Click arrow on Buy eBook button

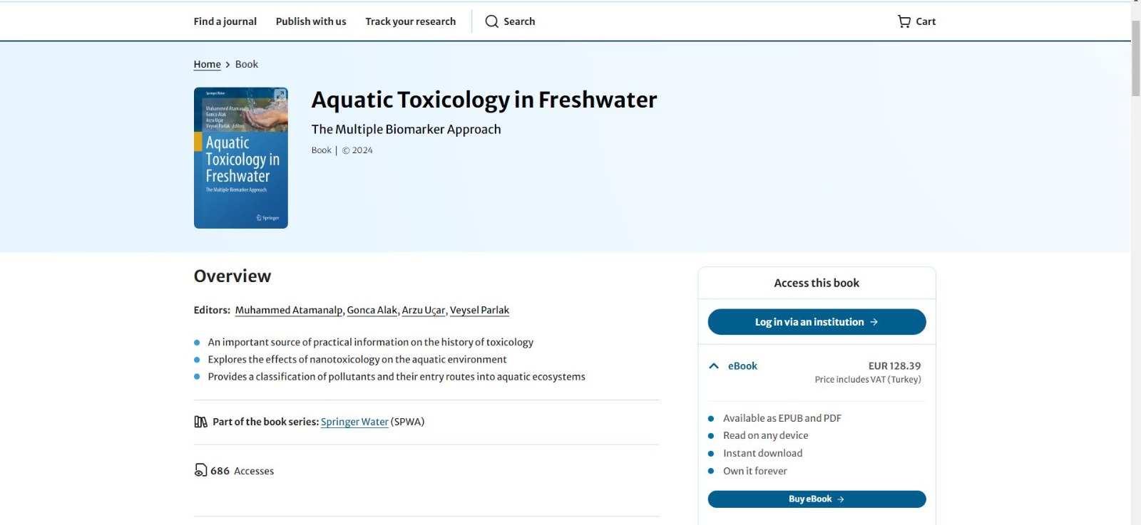point(841,499)
